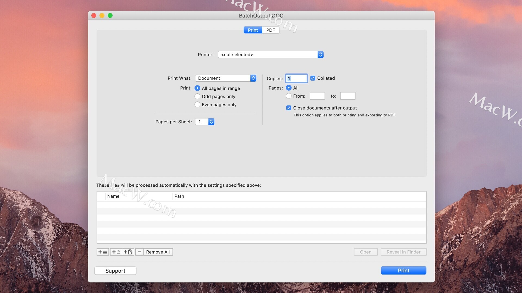Click the add multiple documents icon

coord(128,252)
